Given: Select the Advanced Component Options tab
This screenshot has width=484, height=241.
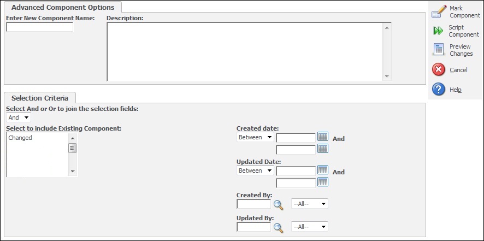Looking at the screenshot, I should 63,7.
